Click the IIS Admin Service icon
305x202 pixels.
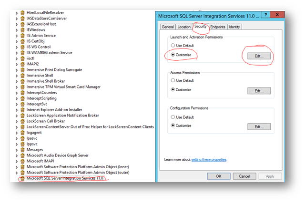tap(22, 35)
